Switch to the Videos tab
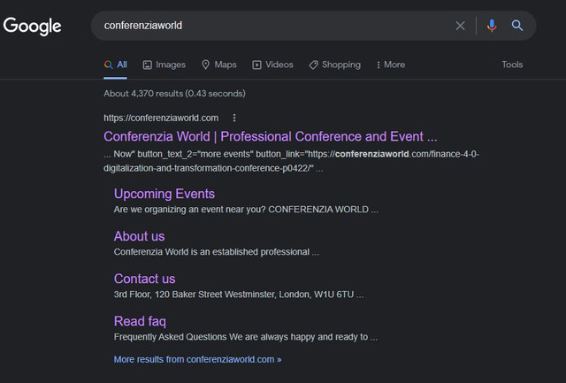Viewport: 566px width, 383px height. [273, 65]
